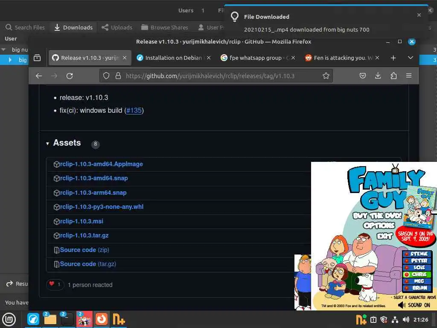Open the terminal taskbar icon
437x328 pixels.
tap(67, 319)
